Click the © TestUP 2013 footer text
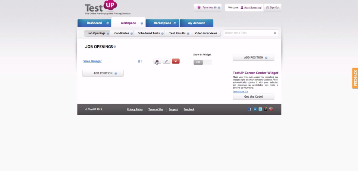The image size is (358, 171). 94,110
